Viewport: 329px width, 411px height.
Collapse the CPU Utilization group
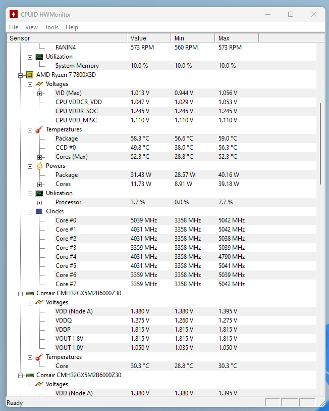30,194
